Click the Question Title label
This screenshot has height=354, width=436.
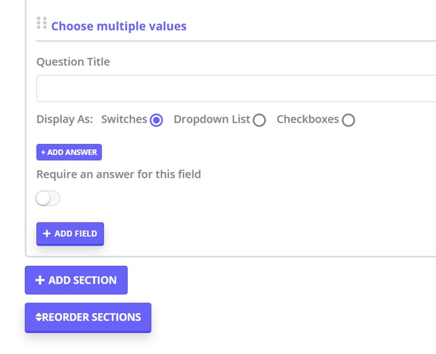coord(73,62)
